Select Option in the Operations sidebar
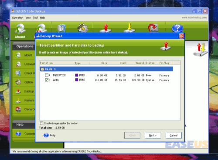Viewport: 218px width, 160px height. [24, 82]
